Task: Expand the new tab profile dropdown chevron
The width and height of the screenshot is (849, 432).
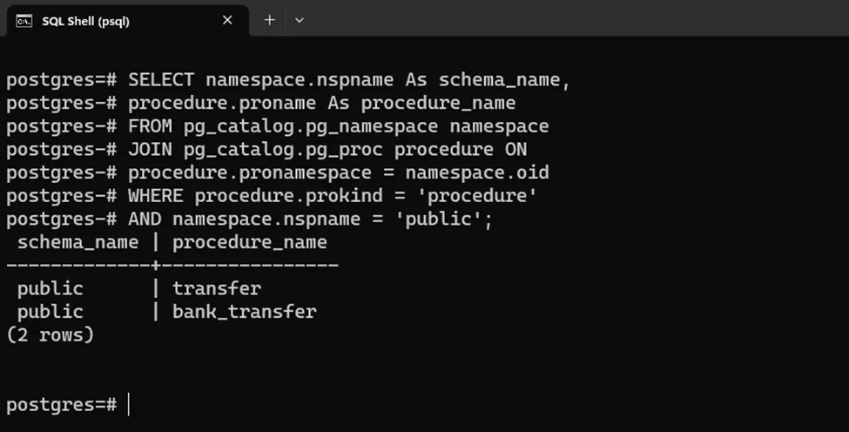Action: (x=300, y=20)
